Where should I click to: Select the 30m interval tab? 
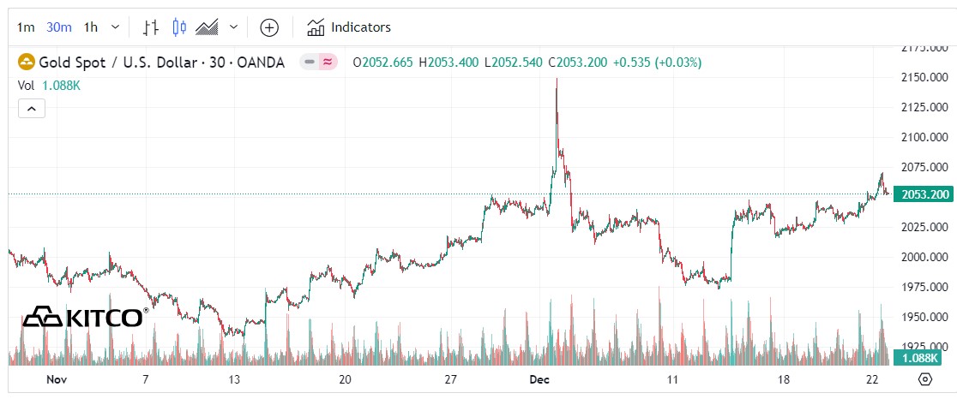[59, 27]
